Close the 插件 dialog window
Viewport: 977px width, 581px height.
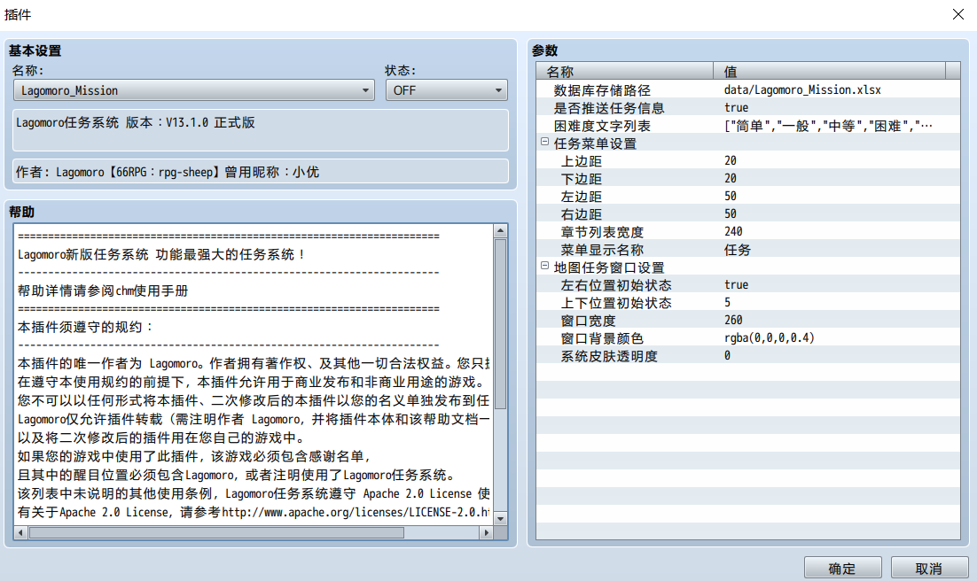click(x=958, y=14)
